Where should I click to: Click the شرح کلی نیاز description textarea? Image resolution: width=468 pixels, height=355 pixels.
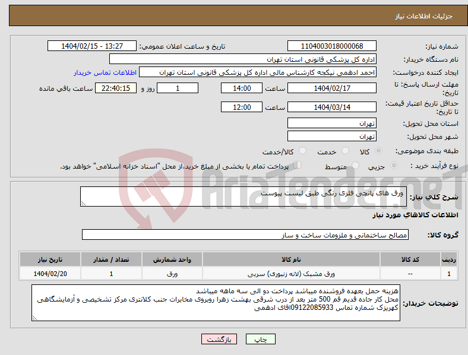coord(244,196)
